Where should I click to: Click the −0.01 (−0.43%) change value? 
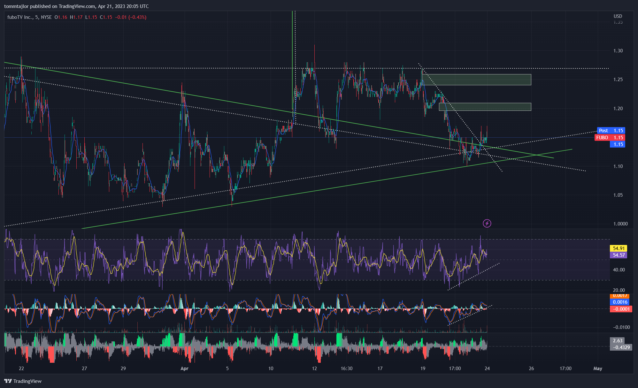[x=131, y=17]
